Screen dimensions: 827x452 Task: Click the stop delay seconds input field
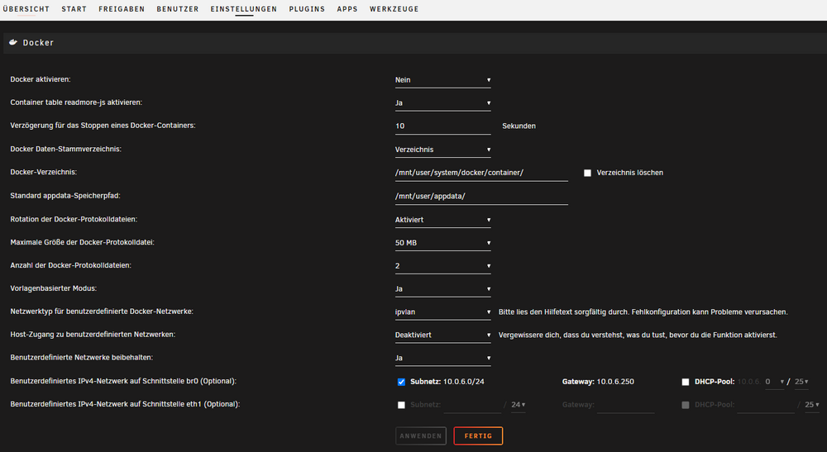pos(443,126)
